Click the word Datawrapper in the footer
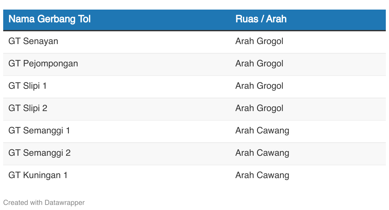389x210 pixels. pyautogui.click(x=65, y=202)
